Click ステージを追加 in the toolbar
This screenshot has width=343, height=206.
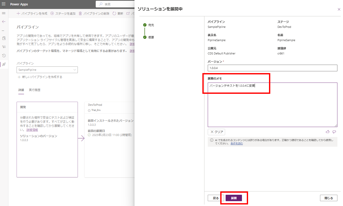(x=63, y=14)
